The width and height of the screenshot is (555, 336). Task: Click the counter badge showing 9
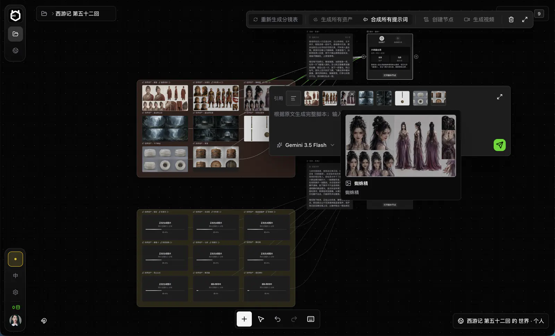(x=539, y=14)
